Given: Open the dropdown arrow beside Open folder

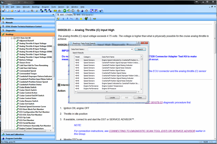Looking at the screenshot, I should [15, 11].
